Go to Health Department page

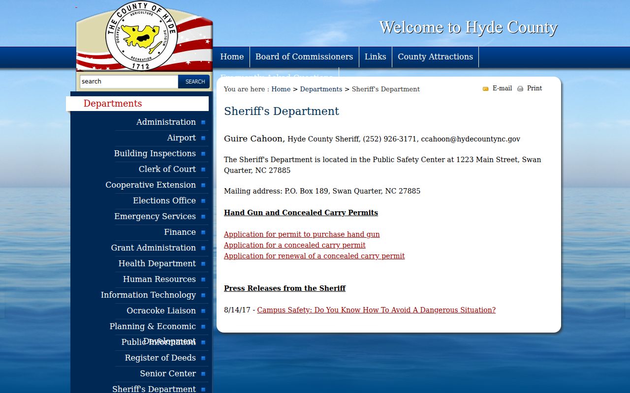click(157, 263)
